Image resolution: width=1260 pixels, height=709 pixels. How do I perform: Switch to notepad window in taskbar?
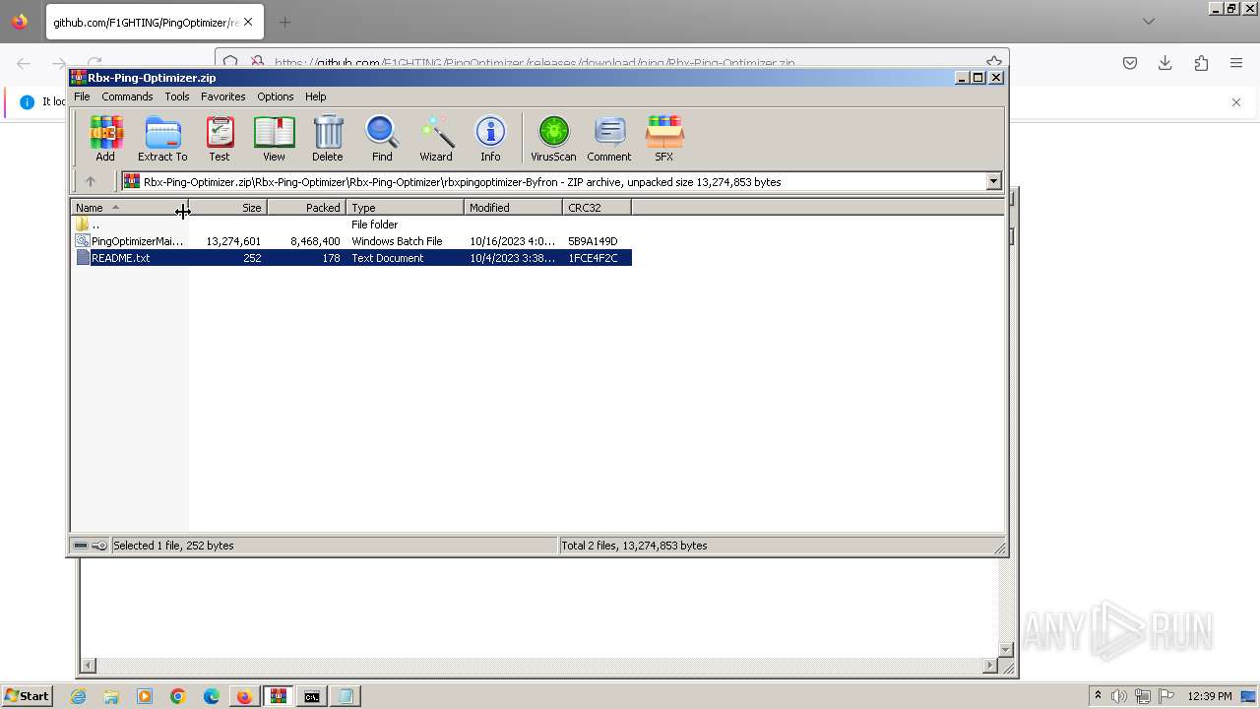click(x=345, y=696)
